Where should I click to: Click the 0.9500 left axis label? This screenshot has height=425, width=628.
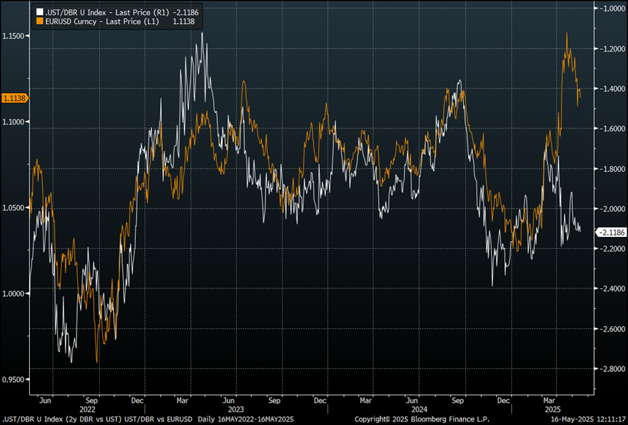click(x=14, y=380)
